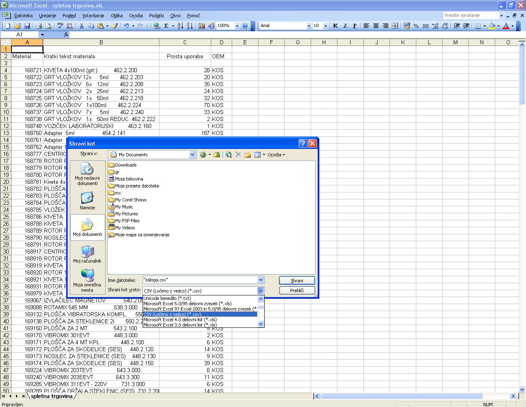The image size is (526, 407).
Task: Open Namizje in the places bar
Action: coord(88,201)
